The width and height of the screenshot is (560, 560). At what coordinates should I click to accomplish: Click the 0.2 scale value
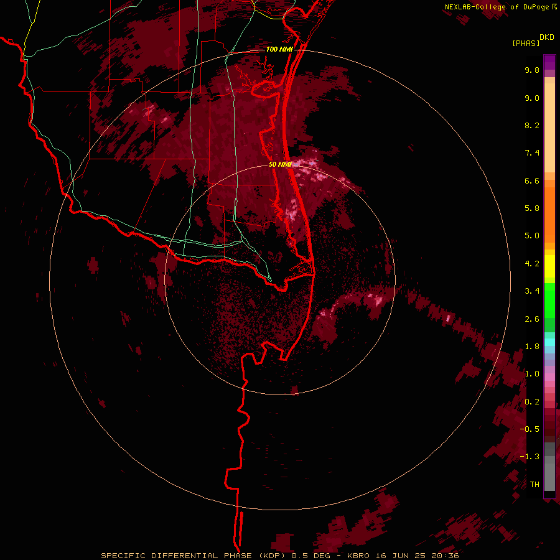click(532, 402)
